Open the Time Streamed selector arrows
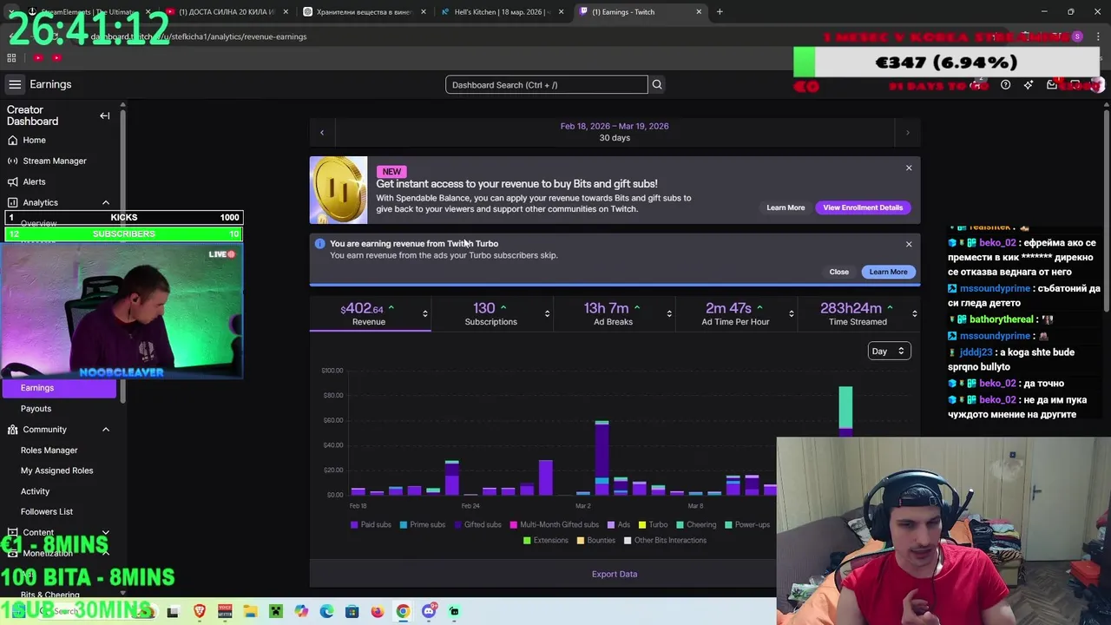The height and width of the screenshot is (625, 1111). [x=914, y=313]
